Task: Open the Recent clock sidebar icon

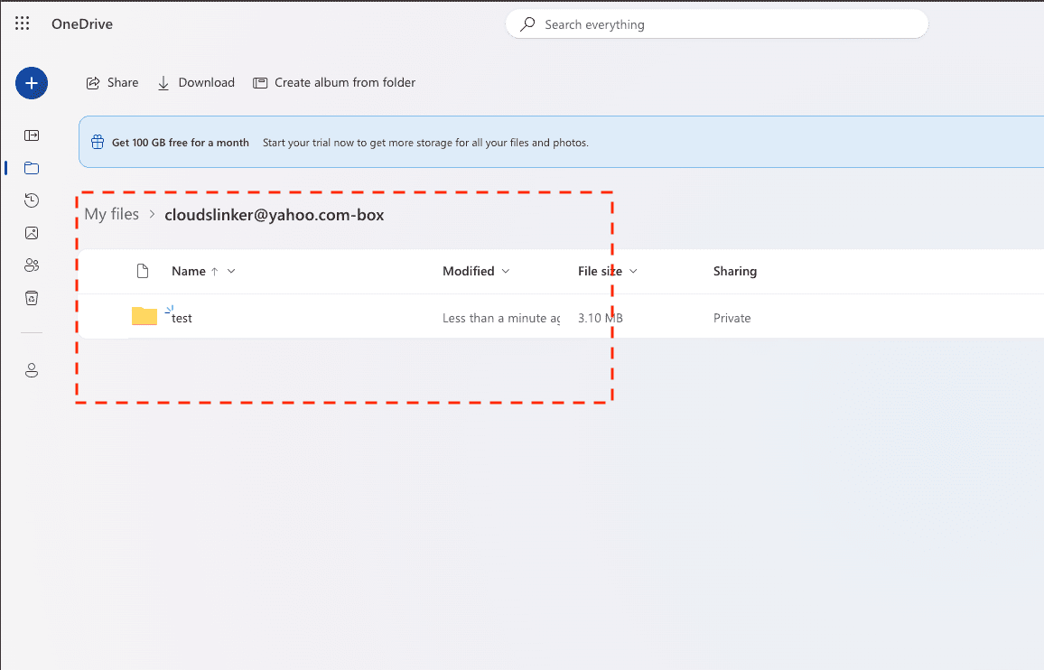Action: click(x=32, y=200)
